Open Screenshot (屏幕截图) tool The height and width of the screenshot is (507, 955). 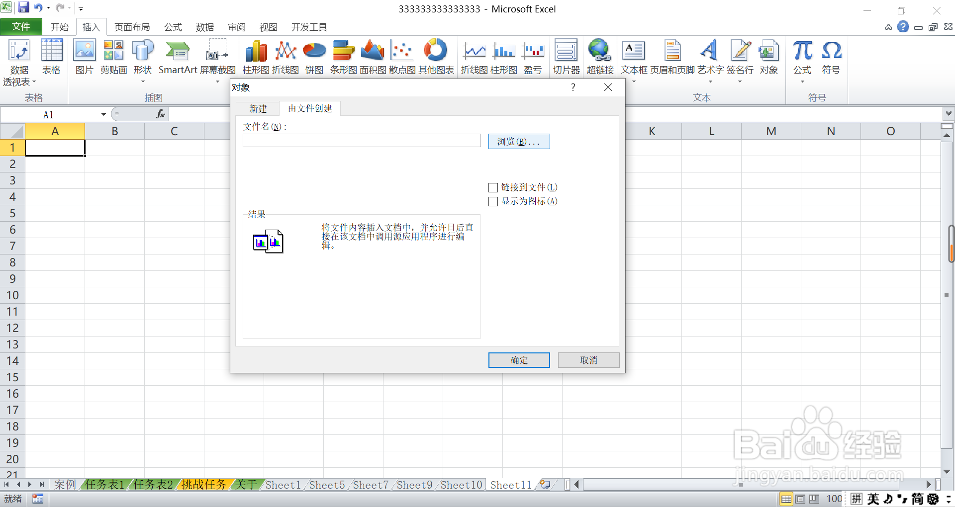click(217, 61)
